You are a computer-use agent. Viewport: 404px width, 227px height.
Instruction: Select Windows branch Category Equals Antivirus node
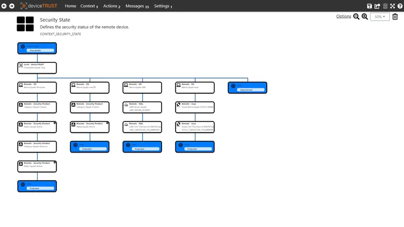[x=37, y=147]
